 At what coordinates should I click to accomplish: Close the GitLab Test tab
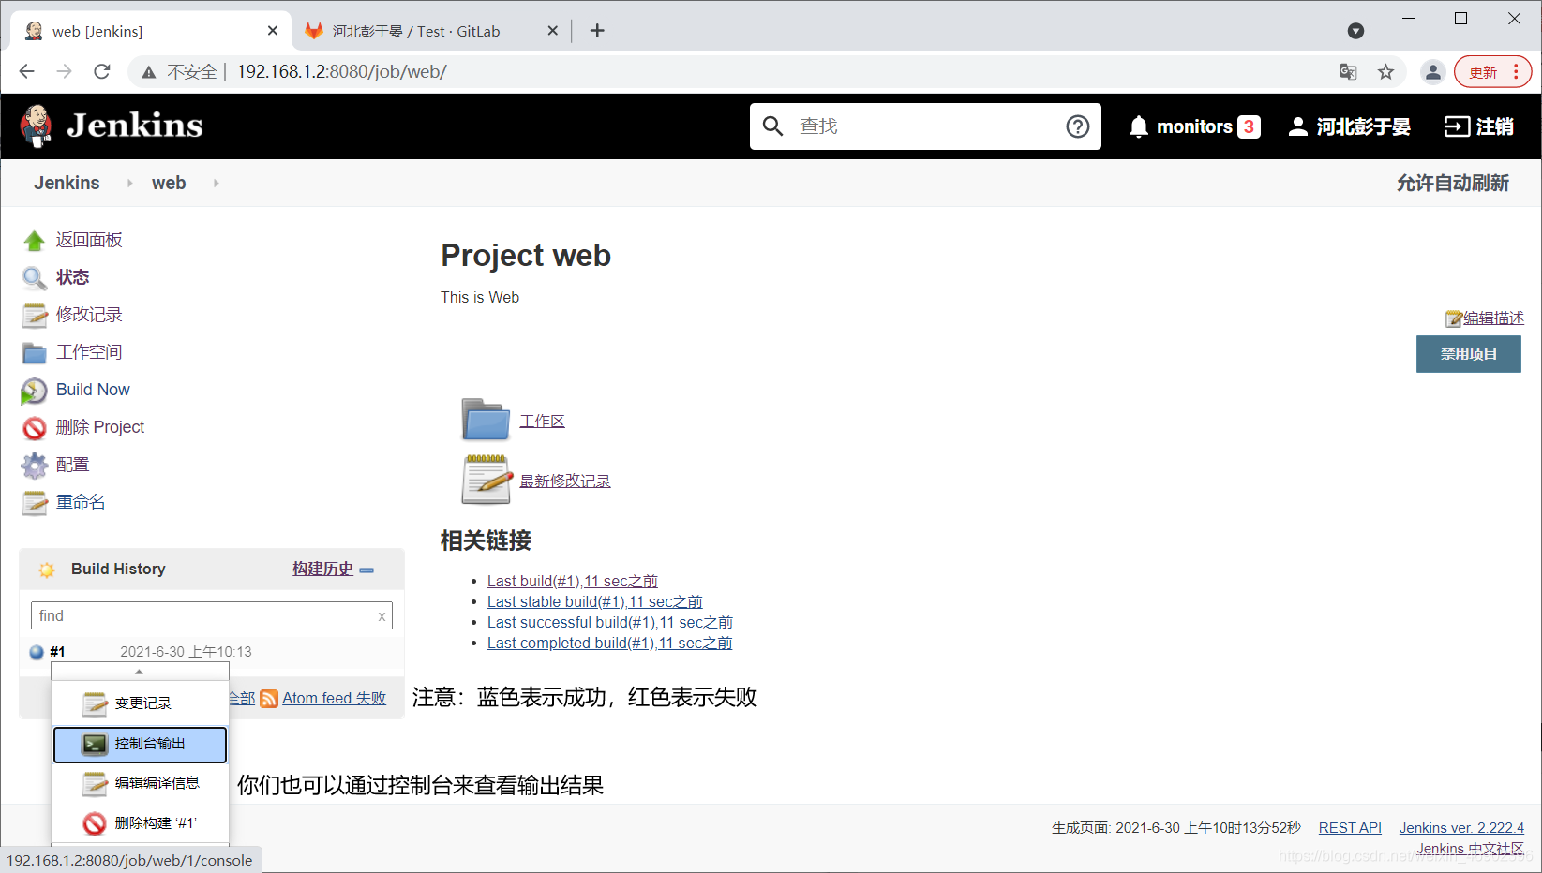coord(553,31)
